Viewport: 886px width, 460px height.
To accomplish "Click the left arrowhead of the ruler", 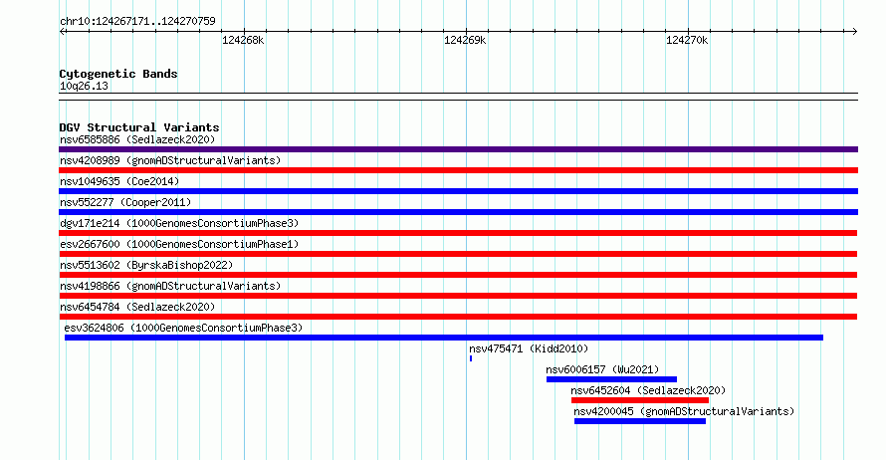I will pyautogui.click(x=62, y=32).
